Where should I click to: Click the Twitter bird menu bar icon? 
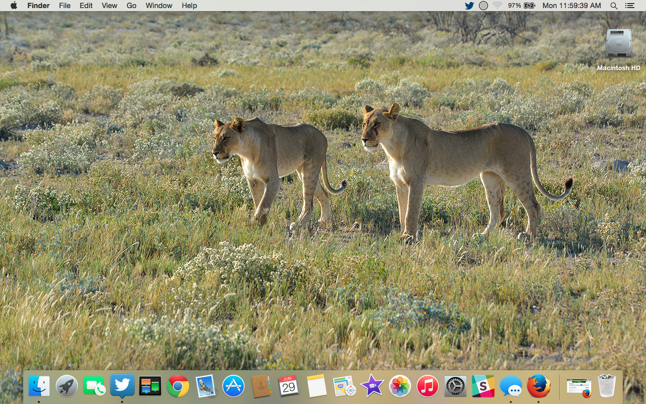pyautogui.click(x=469, y=6)
